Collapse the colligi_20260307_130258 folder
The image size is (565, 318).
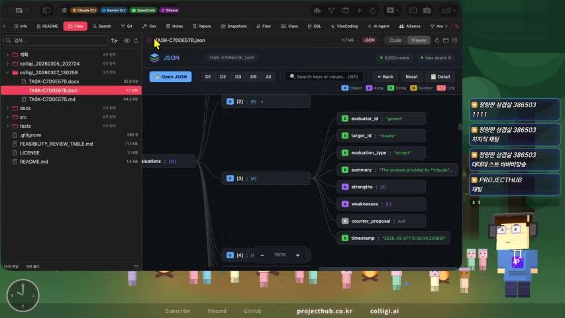click(x=7, y=72)
